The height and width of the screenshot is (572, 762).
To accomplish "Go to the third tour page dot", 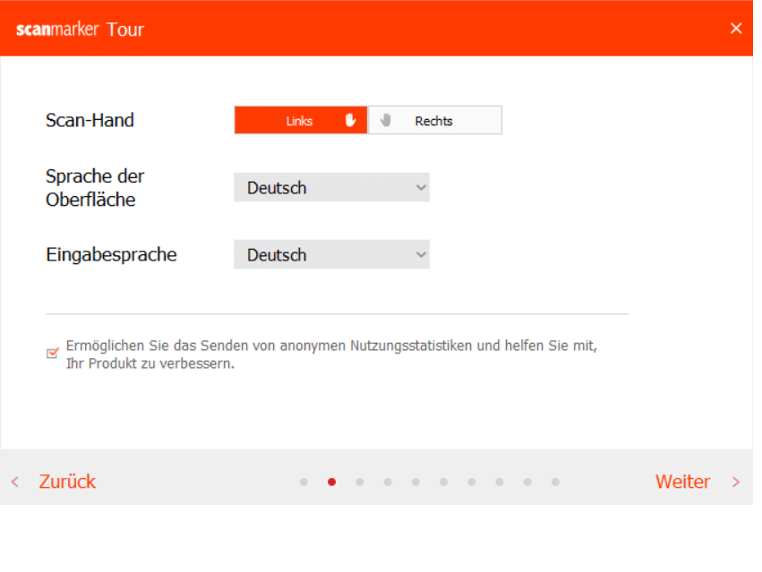I will 360,482.
